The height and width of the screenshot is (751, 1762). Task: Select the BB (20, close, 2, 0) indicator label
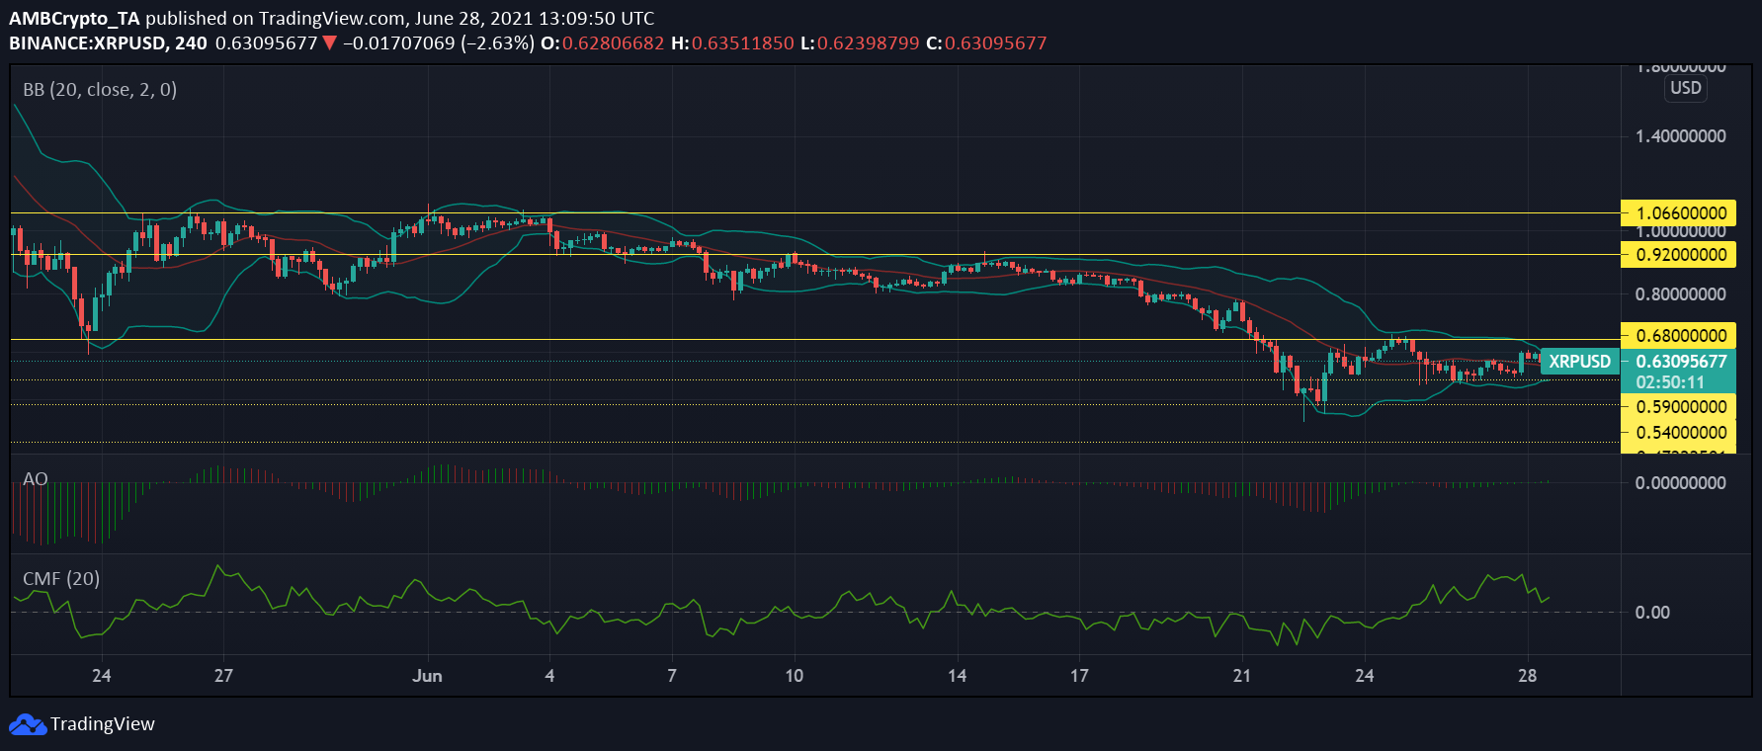pyautogui.click(x=100, y=90)
